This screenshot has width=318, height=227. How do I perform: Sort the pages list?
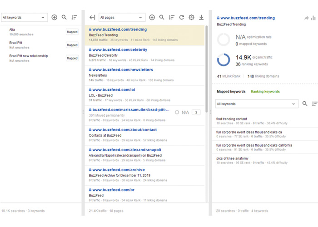172,17
